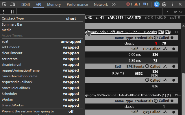185x115 pixels.
Task: Toggle requestAnimationFrame wrapped setting
Action: coord(71,70)
